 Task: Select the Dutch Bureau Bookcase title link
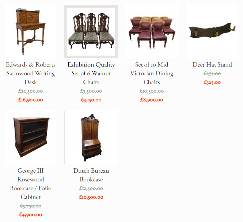(91, 175)
